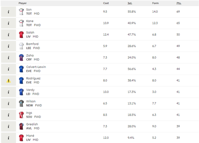Click the Cost column header
The height and width of the screenshot is (143, 199).
coord(106,3)
